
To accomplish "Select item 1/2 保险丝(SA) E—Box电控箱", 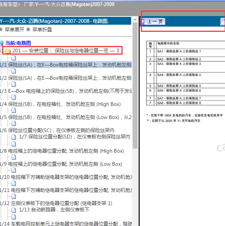I will 66,78.
